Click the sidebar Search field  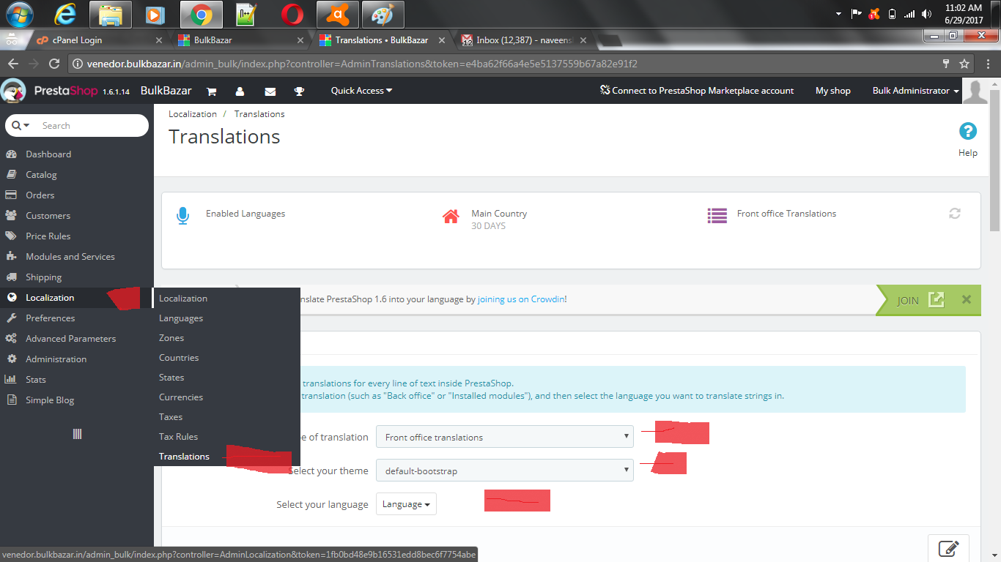point(92,126)
